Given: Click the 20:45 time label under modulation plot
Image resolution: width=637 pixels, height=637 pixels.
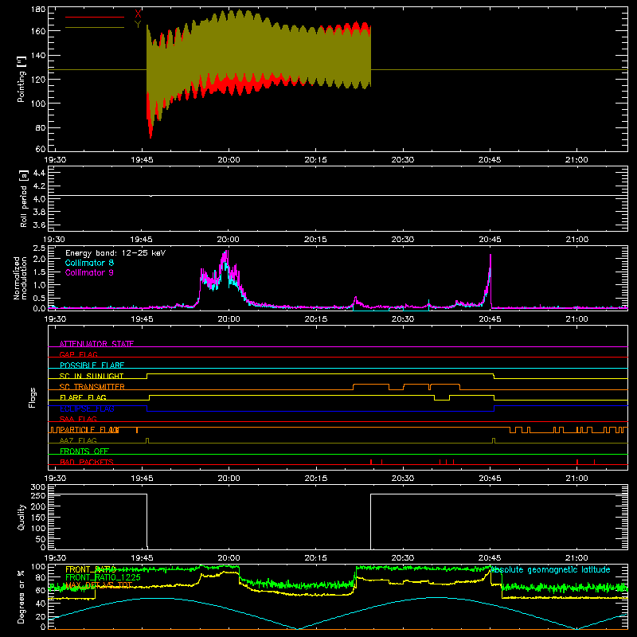Looking at the screenshot, I should tap(490, 319).
